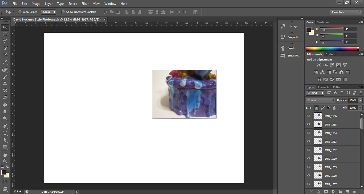Select the Type tool

pyautogui.click(x=5, y=133)
